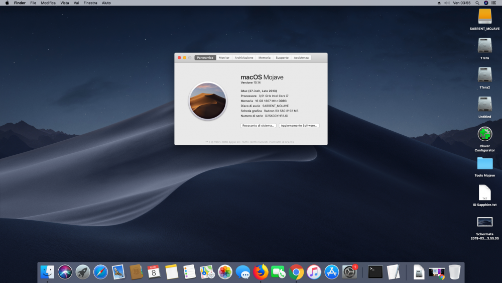
Task: Open the App Store Dock icon
Action: point(332,272)
